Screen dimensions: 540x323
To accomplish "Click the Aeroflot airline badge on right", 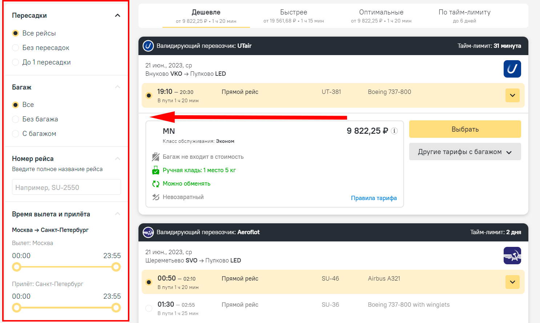I will (512, 256).
